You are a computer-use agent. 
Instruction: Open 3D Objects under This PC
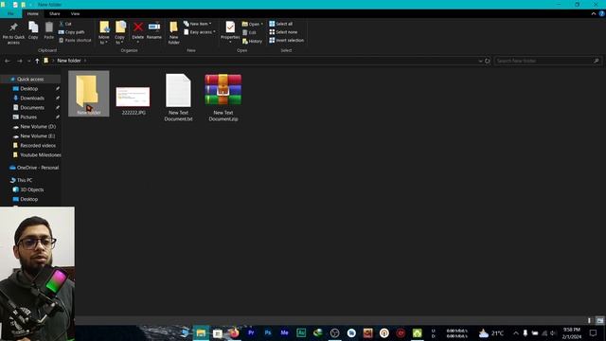click(x=31, y=189)
